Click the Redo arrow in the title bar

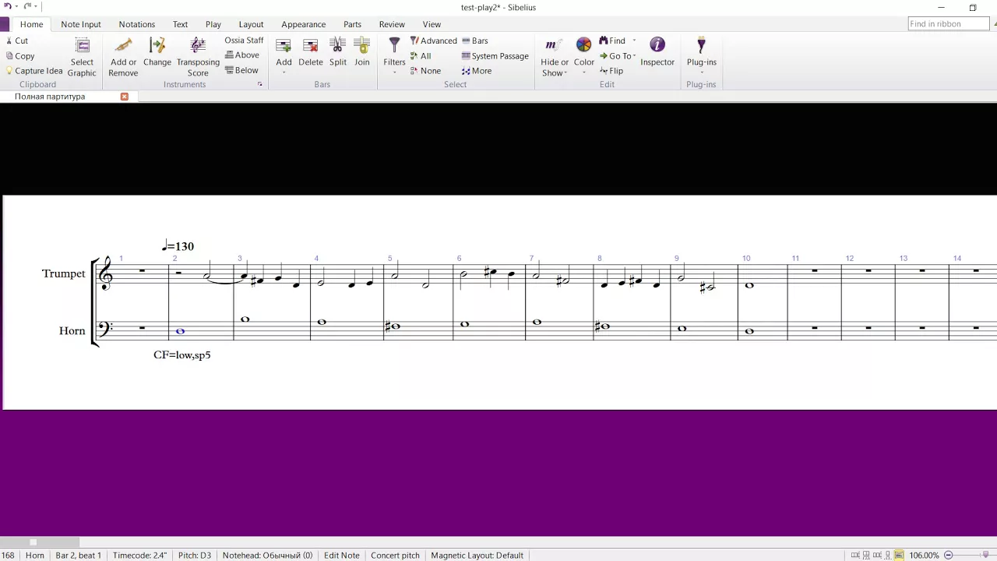pyautogui.click(x=27, y=6)
